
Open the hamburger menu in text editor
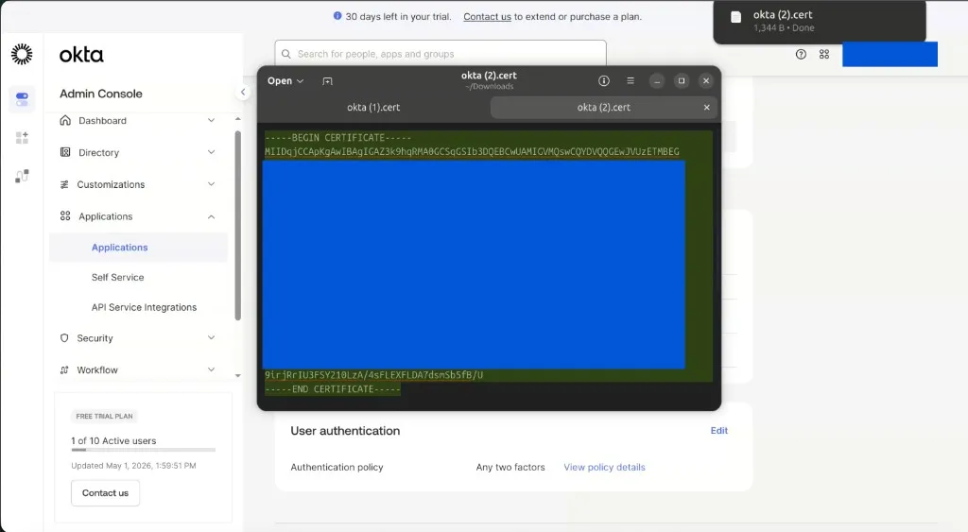click(x=631, y=81)
